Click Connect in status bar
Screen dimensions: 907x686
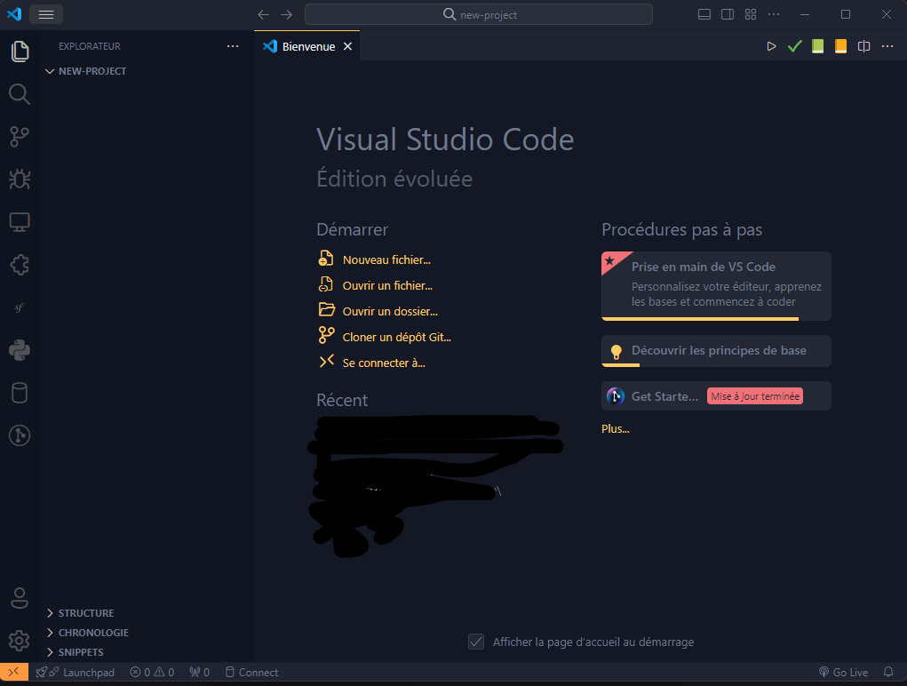click(251, 672)
